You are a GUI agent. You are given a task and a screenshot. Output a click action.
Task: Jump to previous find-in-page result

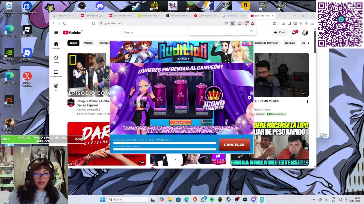(237, 31)
